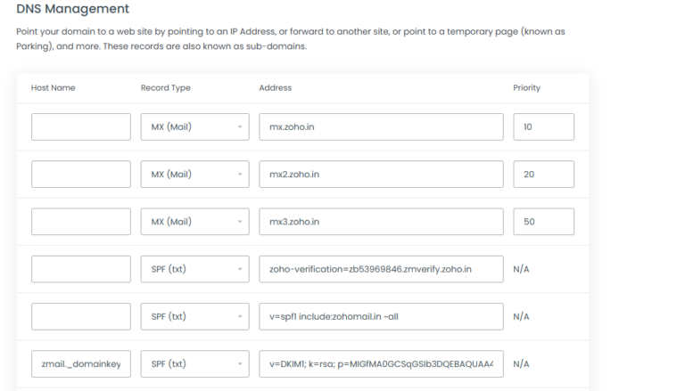Select the mx2.zoho.in address field

point(381,174)
